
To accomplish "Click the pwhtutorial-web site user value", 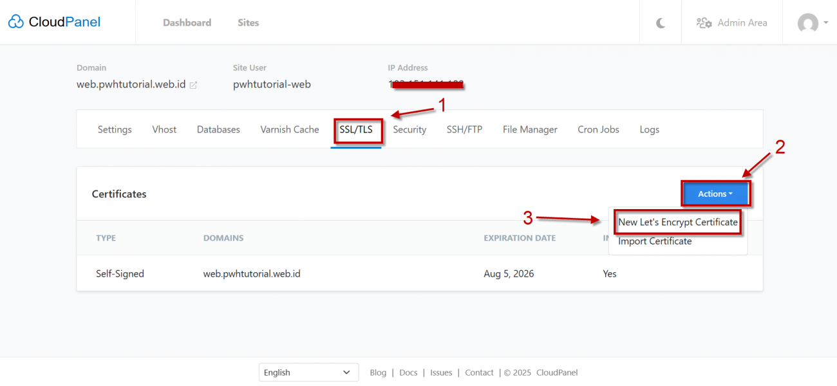I will tap(272, 84).
